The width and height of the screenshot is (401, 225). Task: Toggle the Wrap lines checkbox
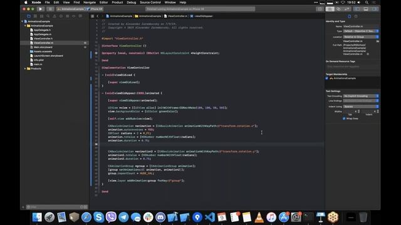point(344,119)
